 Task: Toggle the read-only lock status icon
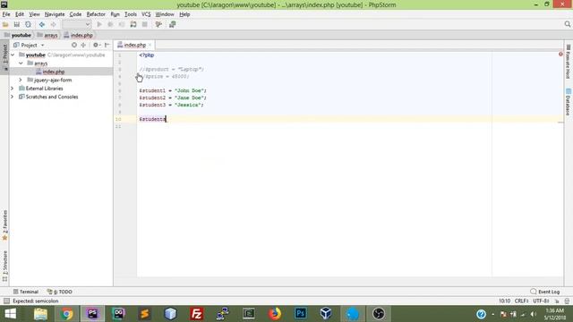point(557,301)
